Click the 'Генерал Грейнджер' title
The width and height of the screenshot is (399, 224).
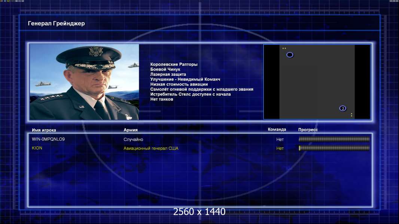[56, 24]
